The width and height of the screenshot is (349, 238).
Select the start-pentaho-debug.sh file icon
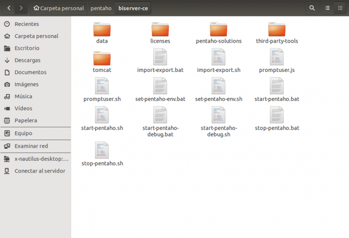pyautogui.click(x=219, y=115)
